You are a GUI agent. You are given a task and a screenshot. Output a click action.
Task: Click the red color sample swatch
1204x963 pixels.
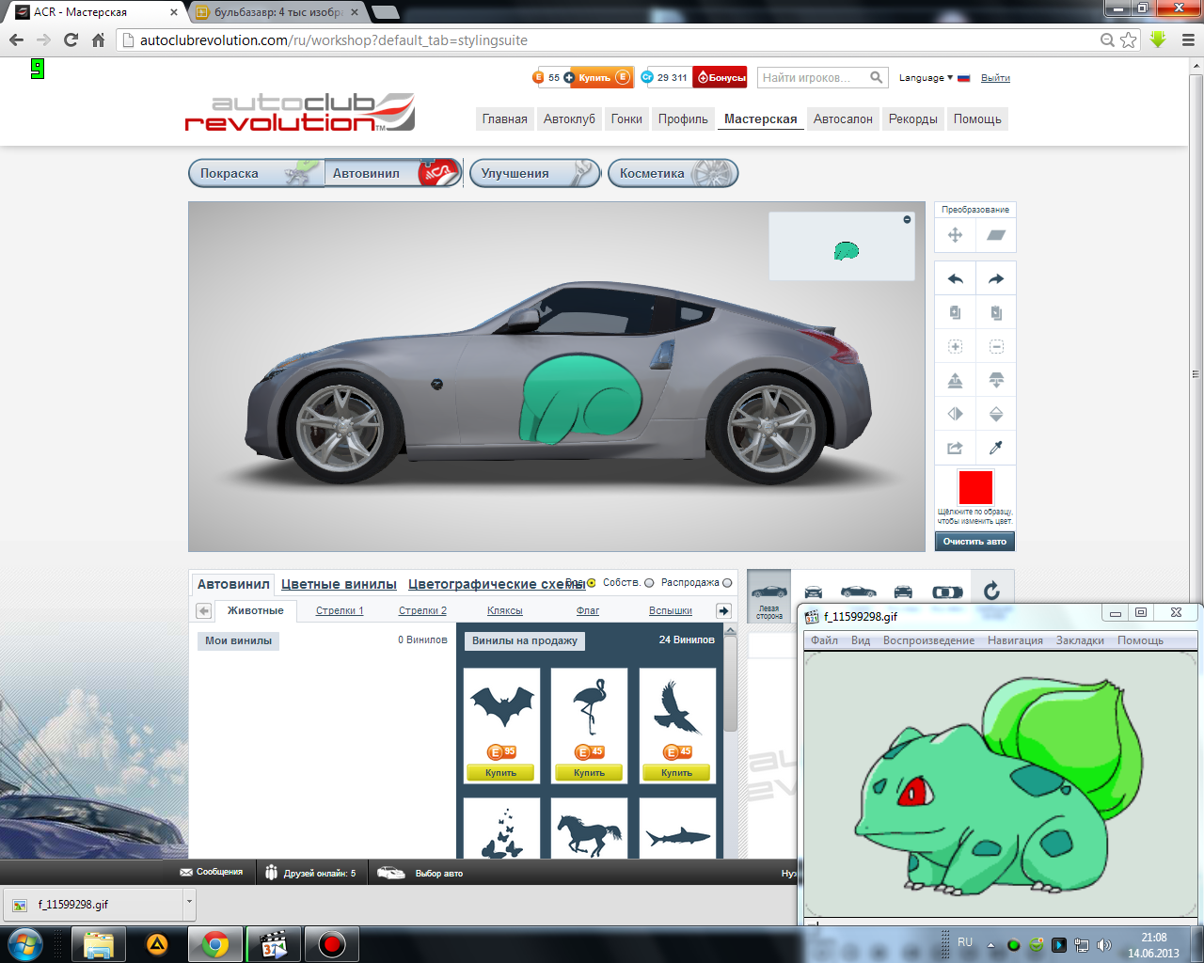click(x=975, y=487)
